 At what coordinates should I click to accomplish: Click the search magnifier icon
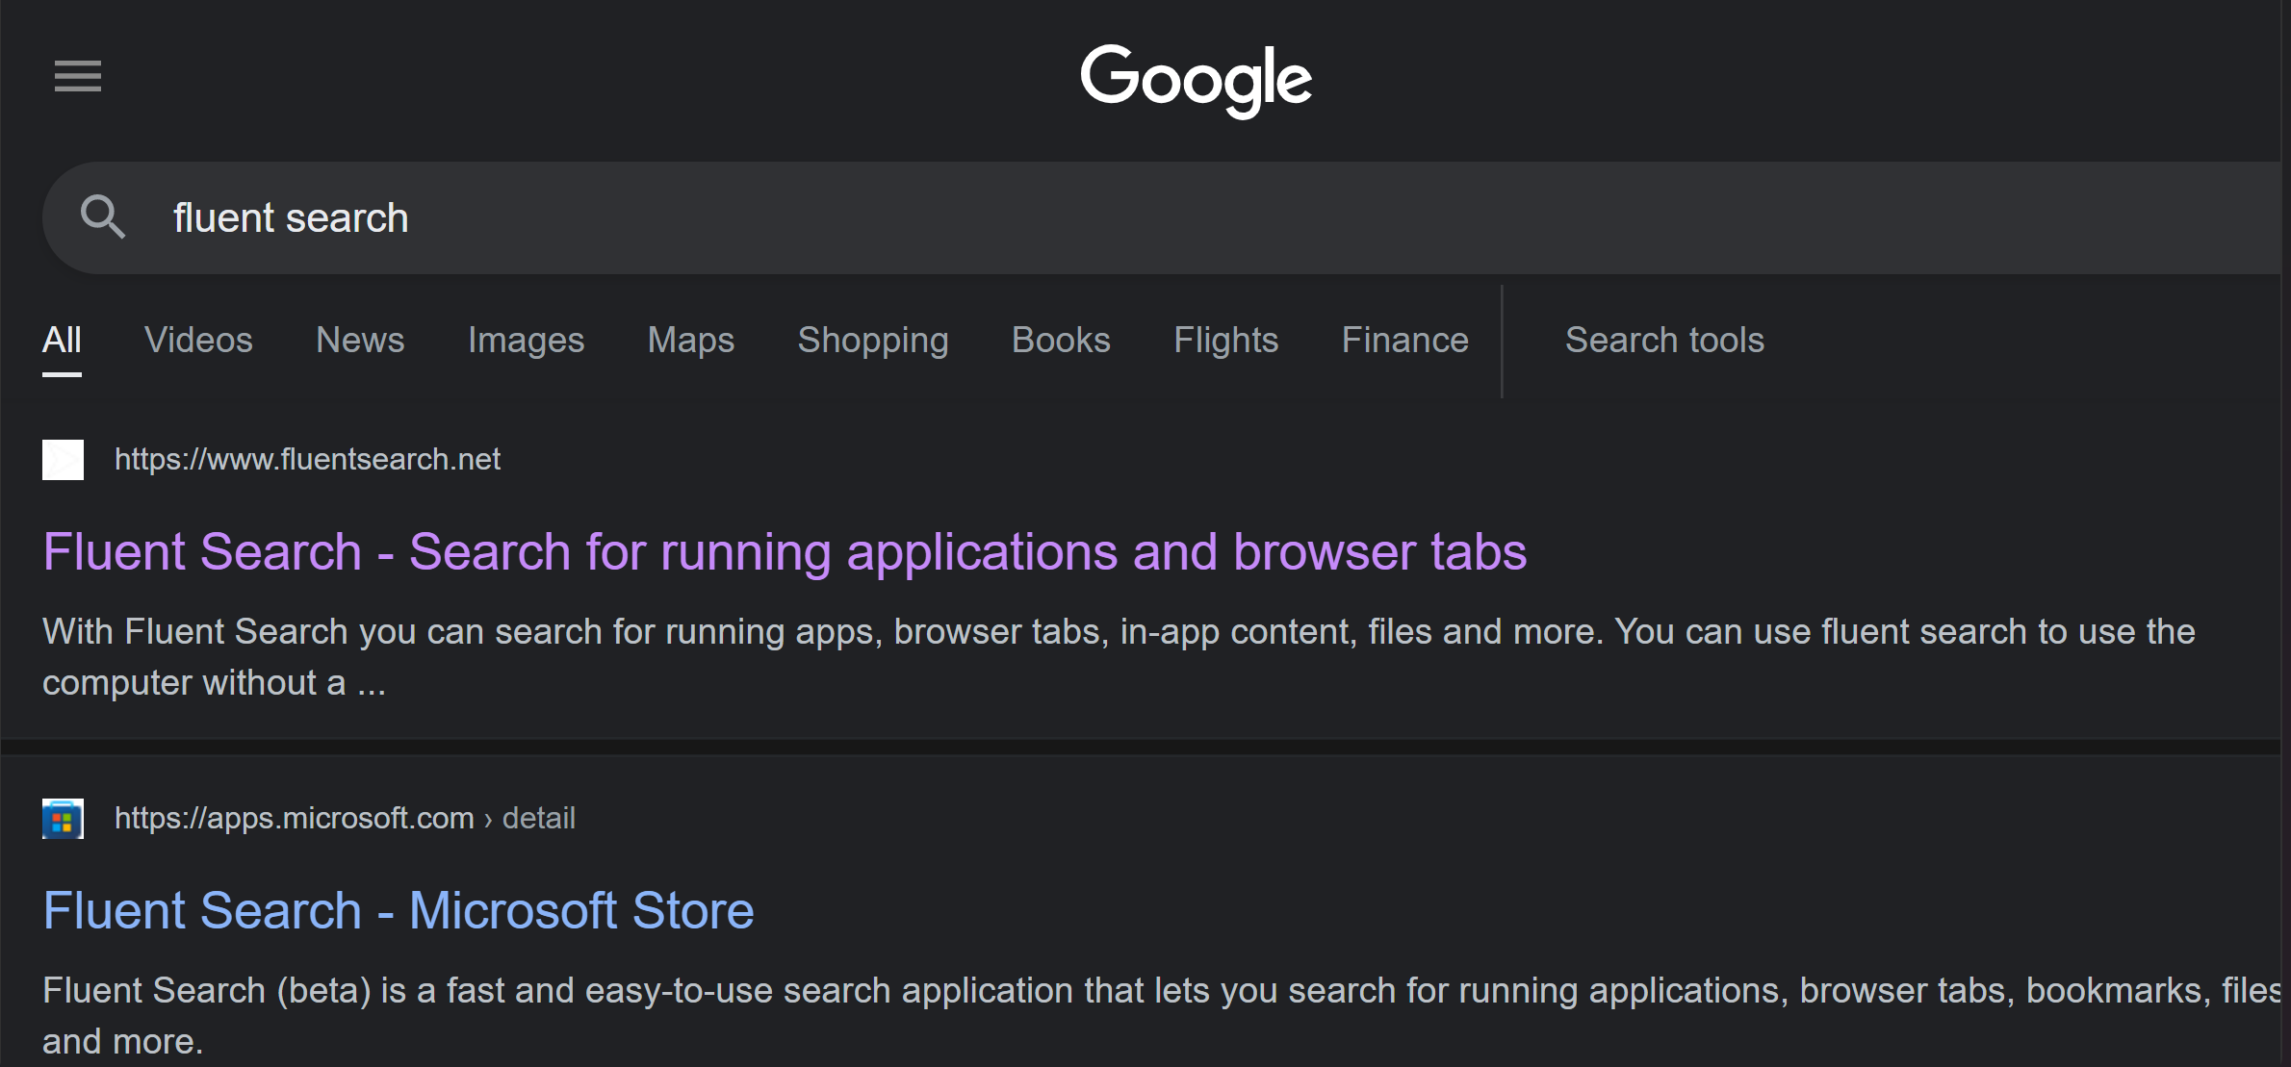tap(103, 217)
